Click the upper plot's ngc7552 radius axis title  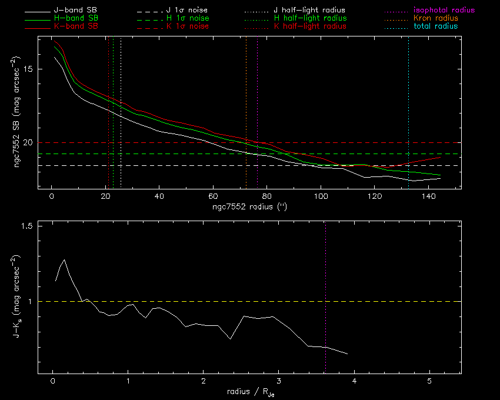[249, 208]
